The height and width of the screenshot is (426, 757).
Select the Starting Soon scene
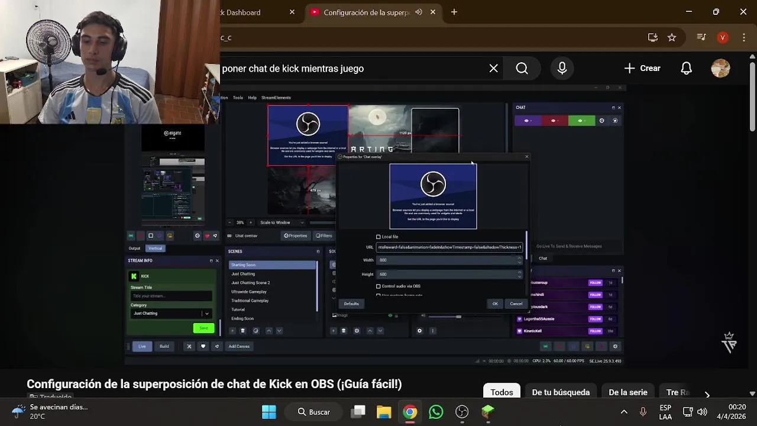[273, 265]
